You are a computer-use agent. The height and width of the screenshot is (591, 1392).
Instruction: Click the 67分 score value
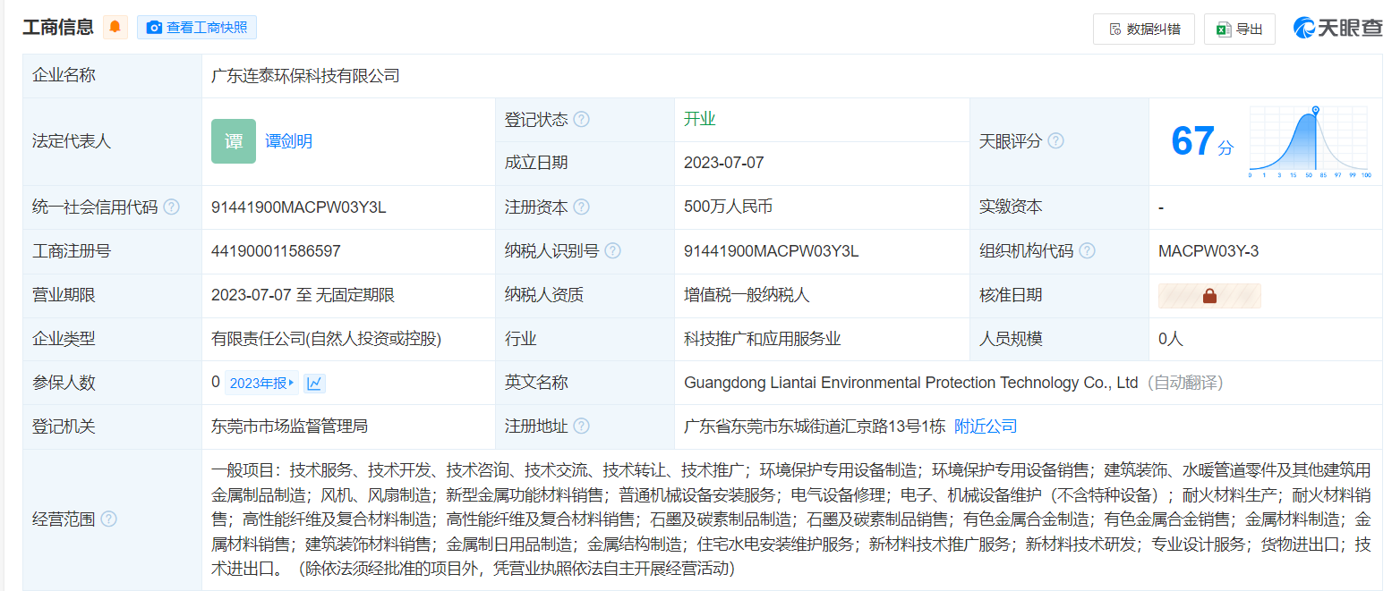(x=1202, y=141)
